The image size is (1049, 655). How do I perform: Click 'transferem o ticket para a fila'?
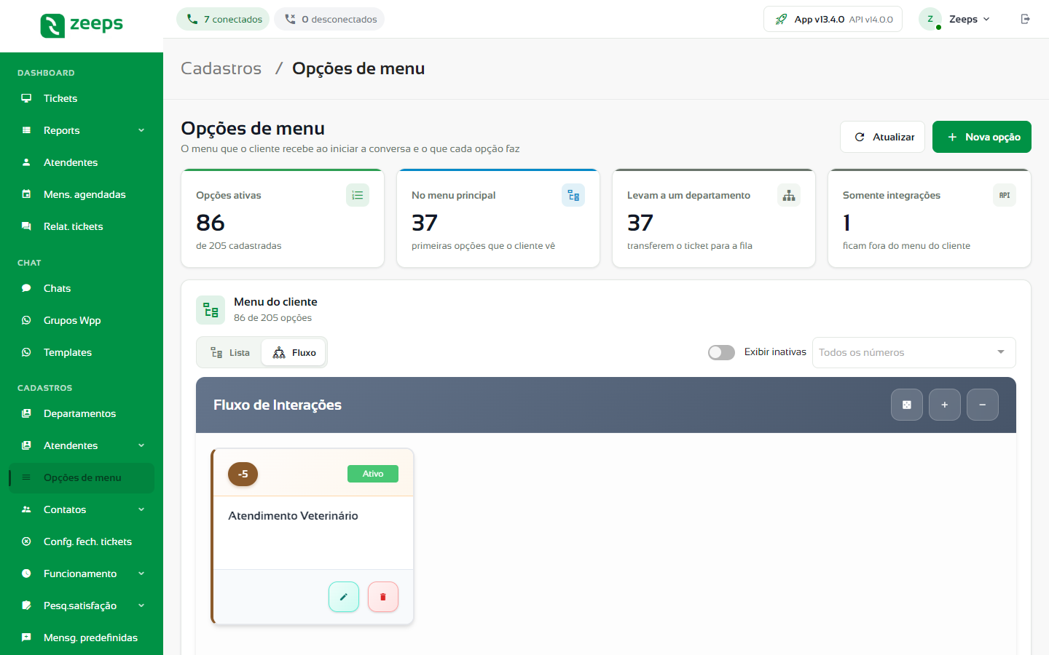click(690, 246)
